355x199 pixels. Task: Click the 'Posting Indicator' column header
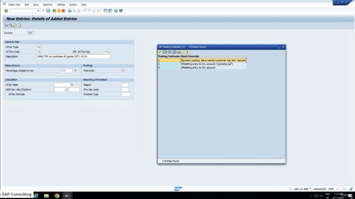[x=169, y=56]
